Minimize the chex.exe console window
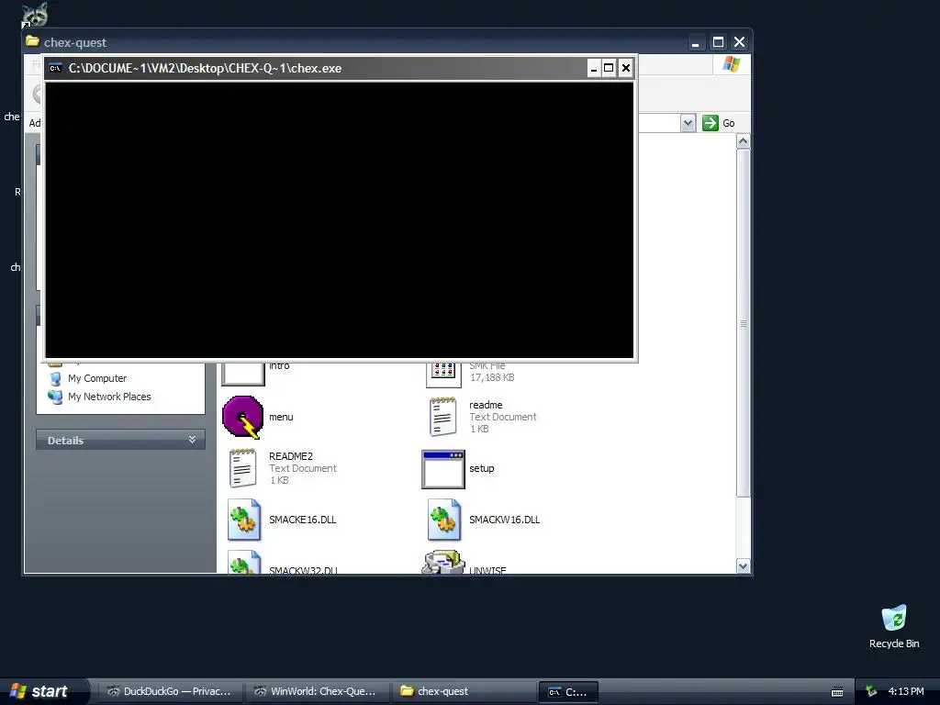Image resolution: width=940 pixels, height=705 pixels. (x=594, y=68)
